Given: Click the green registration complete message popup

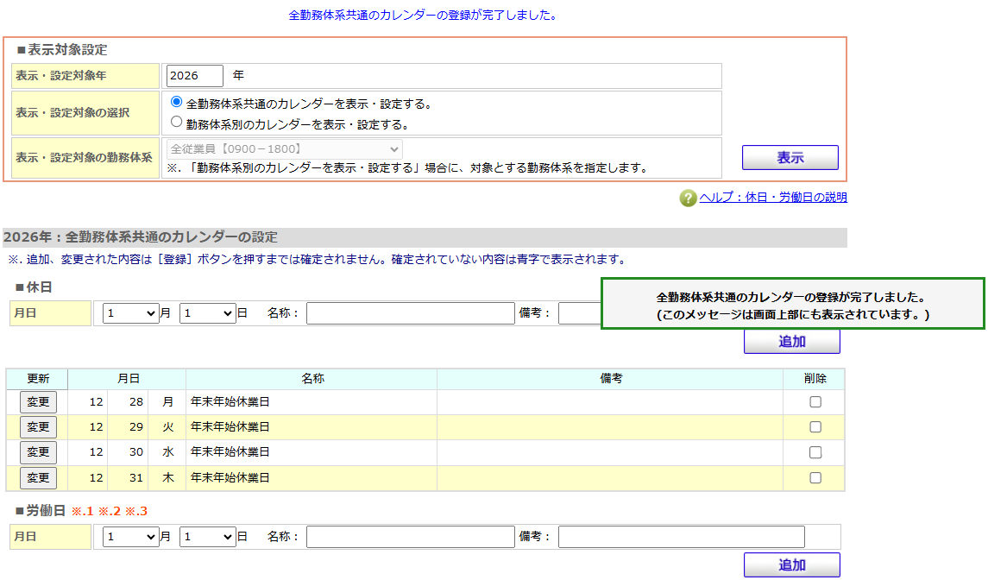Looking at the screenshot, I should (792, 304).
